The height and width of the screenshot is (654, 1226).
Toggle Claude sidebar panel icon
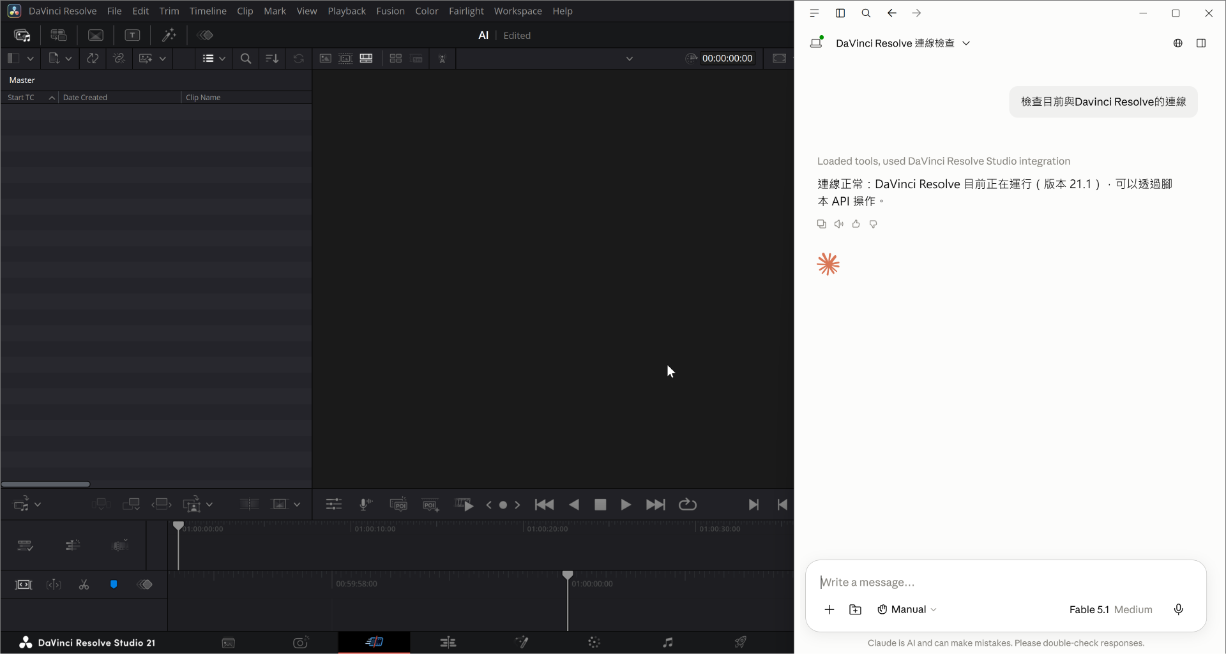coord(840,13)
